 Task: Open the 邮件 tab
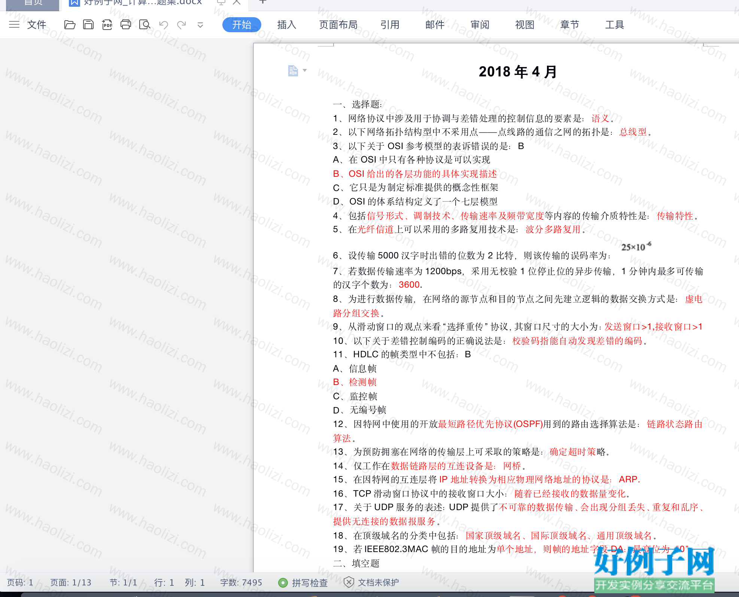(435, 25)
